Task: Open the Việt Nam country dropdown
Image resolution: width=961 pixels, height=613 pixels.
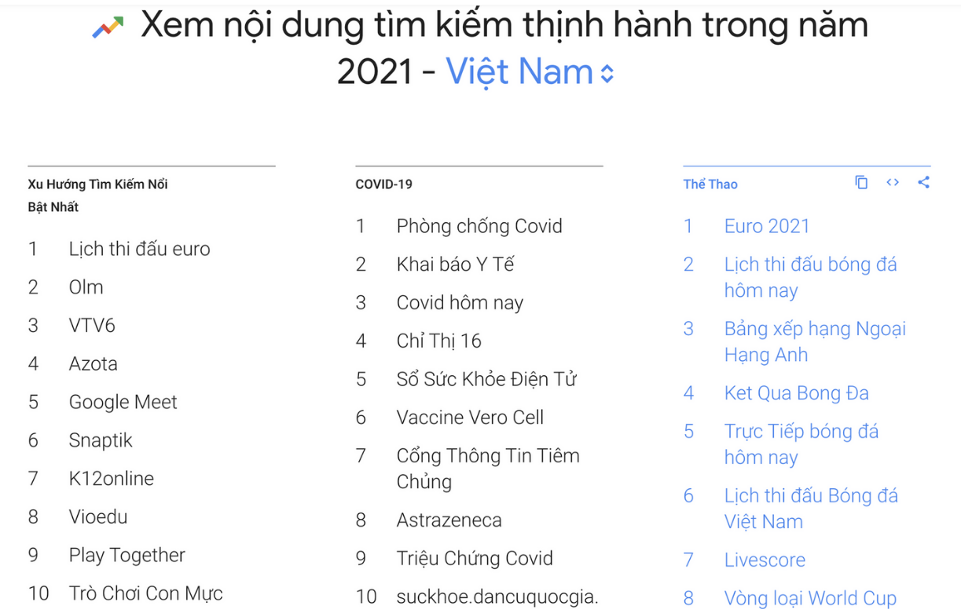Action: tap(530, 73)
